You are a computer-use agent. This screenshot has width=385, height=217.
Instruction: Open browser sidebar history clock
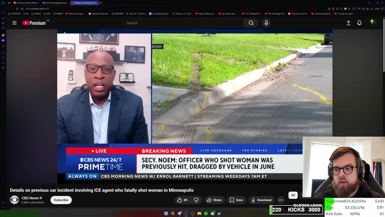(3, 58)
